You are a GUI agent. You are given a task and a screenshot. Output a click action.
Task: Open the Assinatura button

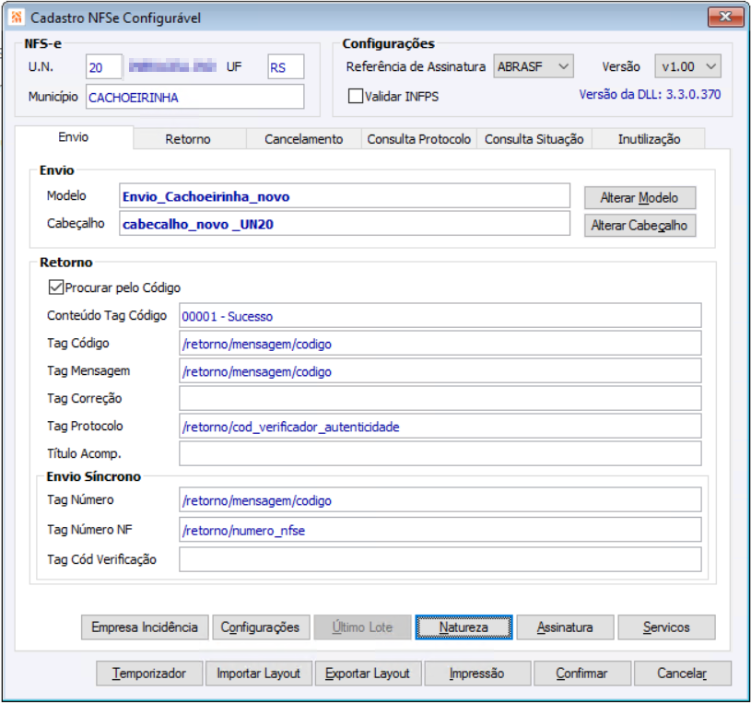[565, 627]
